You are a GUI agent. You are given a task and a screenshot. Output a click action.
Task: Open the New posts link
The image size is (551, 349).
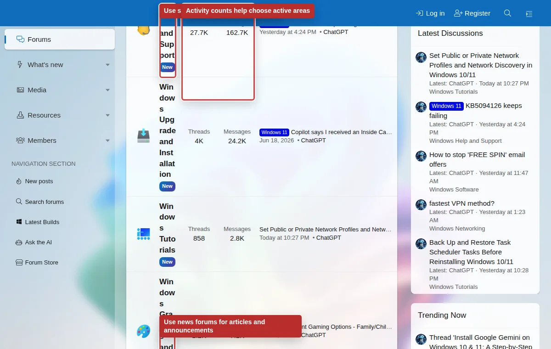coord(39,181)
